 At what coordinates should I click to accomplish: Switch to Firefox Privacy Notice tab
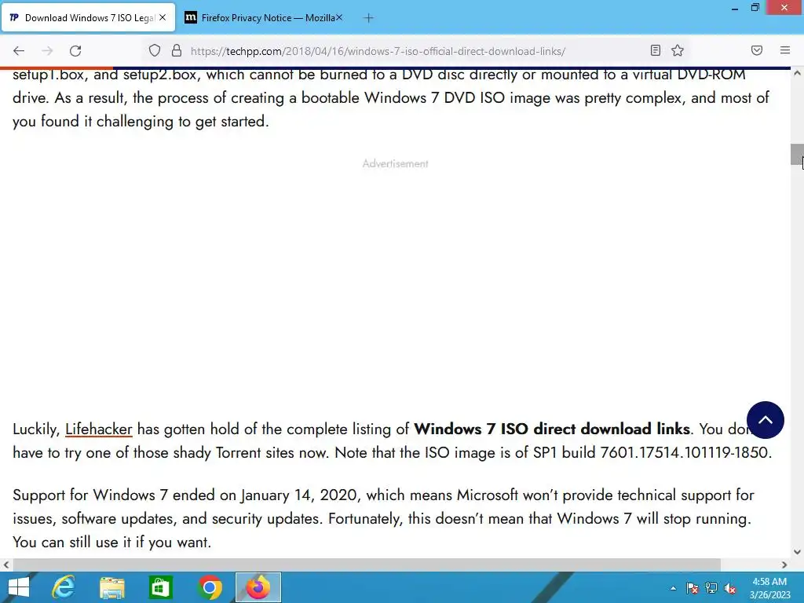click(263, 18)
